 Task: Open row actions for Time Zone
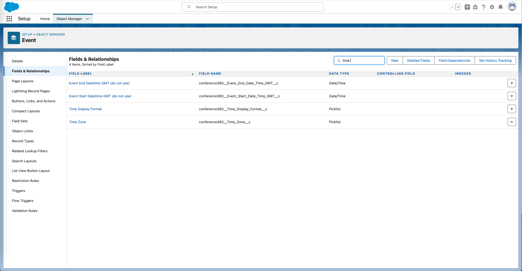(x=512, y=122)
